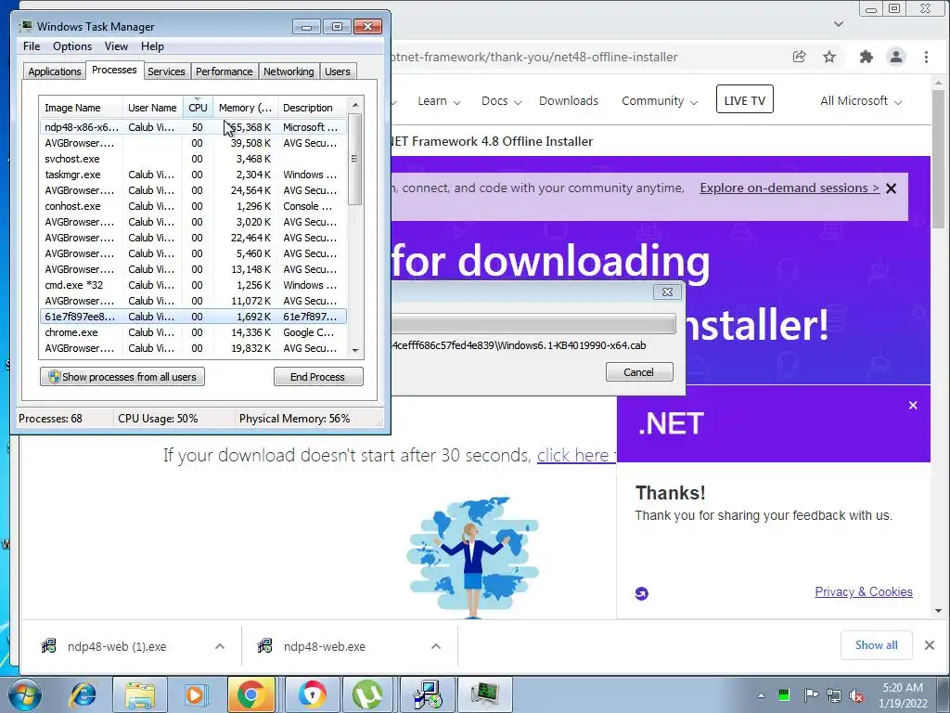The height and width of the screenshot is (713, 950).
Task: Open the installer setup taskbar icon
Action: click(427, 694)
